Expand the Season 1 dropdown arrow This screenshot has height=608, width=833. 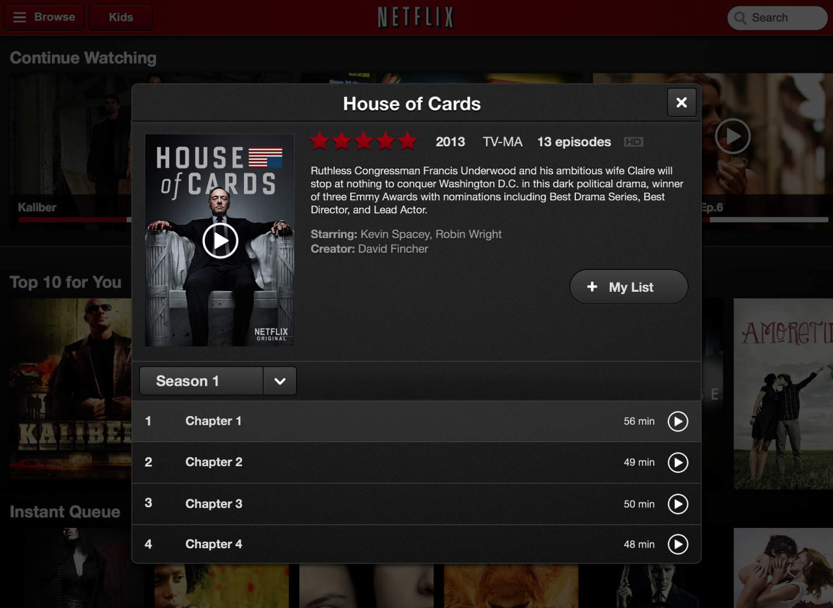280,381
